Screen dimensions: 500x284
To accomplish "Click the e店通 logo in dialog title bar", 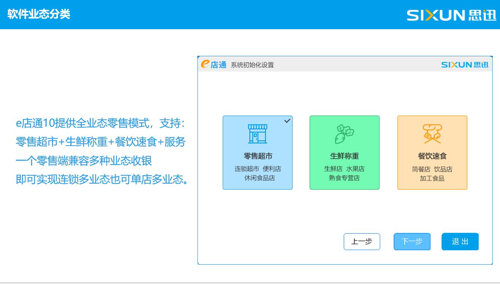I will click(213, 65).
